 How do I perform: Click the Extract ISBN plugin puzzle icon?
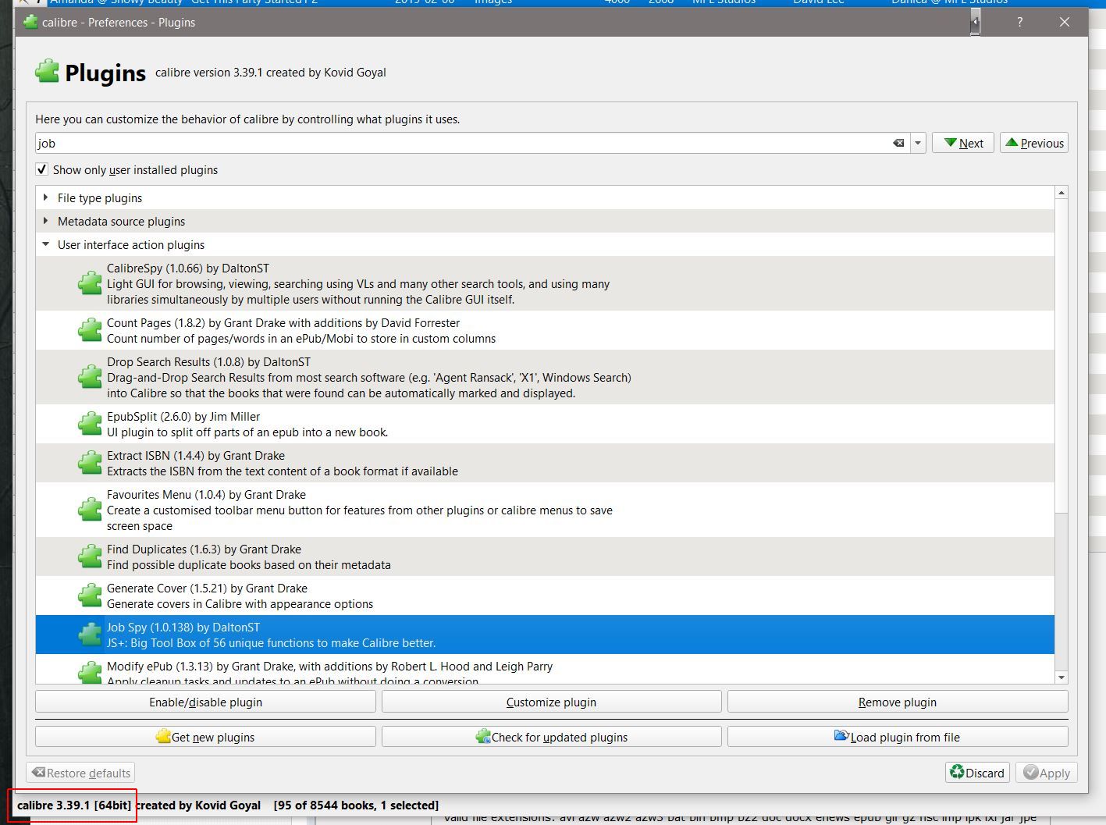[x=90, y=463]
